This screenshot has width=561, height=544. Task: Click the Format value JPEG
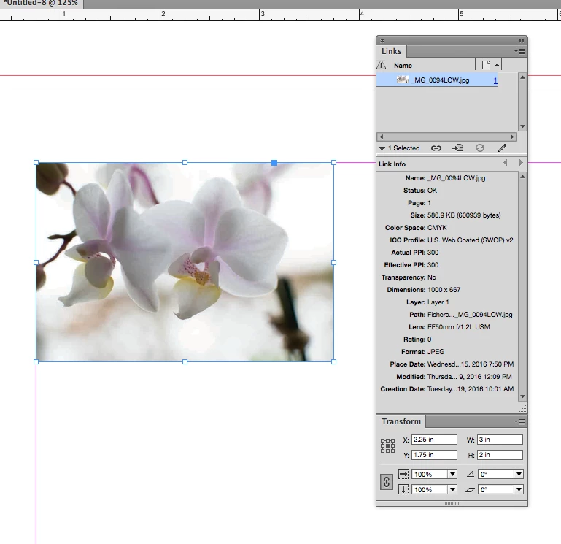[436, 352]
